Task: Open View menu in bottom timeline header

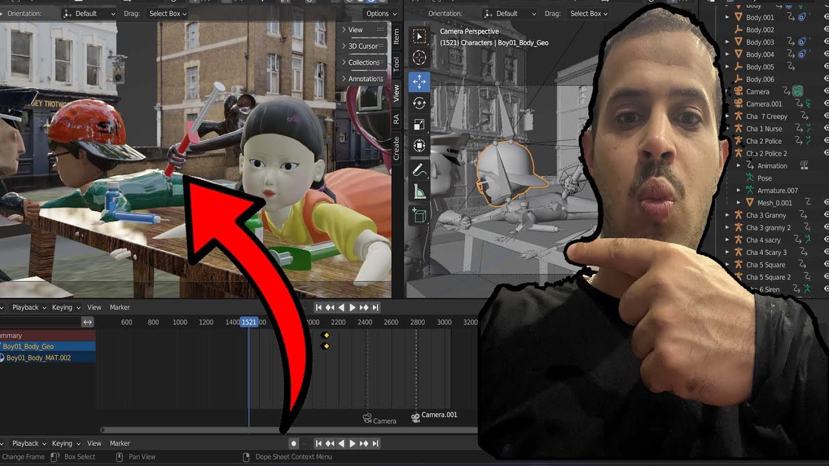Action: [95, 443]
